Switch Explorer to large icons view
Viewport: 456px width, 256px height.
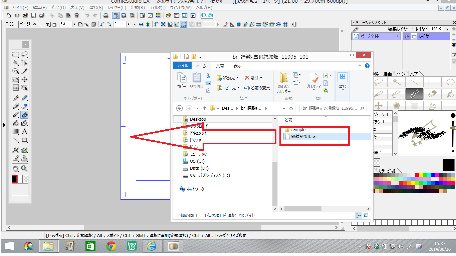coord(366,216)
